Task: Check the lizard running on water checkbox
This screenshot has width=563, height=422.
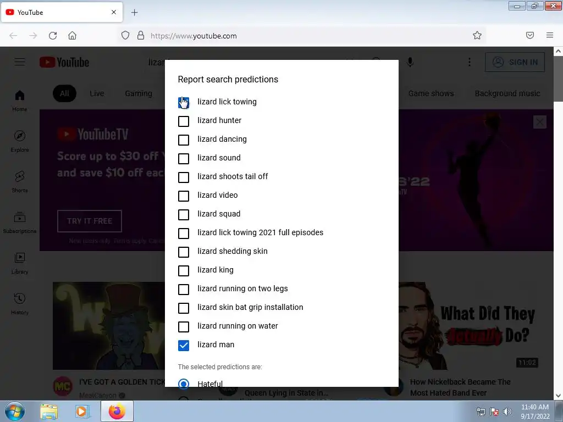Action: pyautogui.click(x=184, y=326)
